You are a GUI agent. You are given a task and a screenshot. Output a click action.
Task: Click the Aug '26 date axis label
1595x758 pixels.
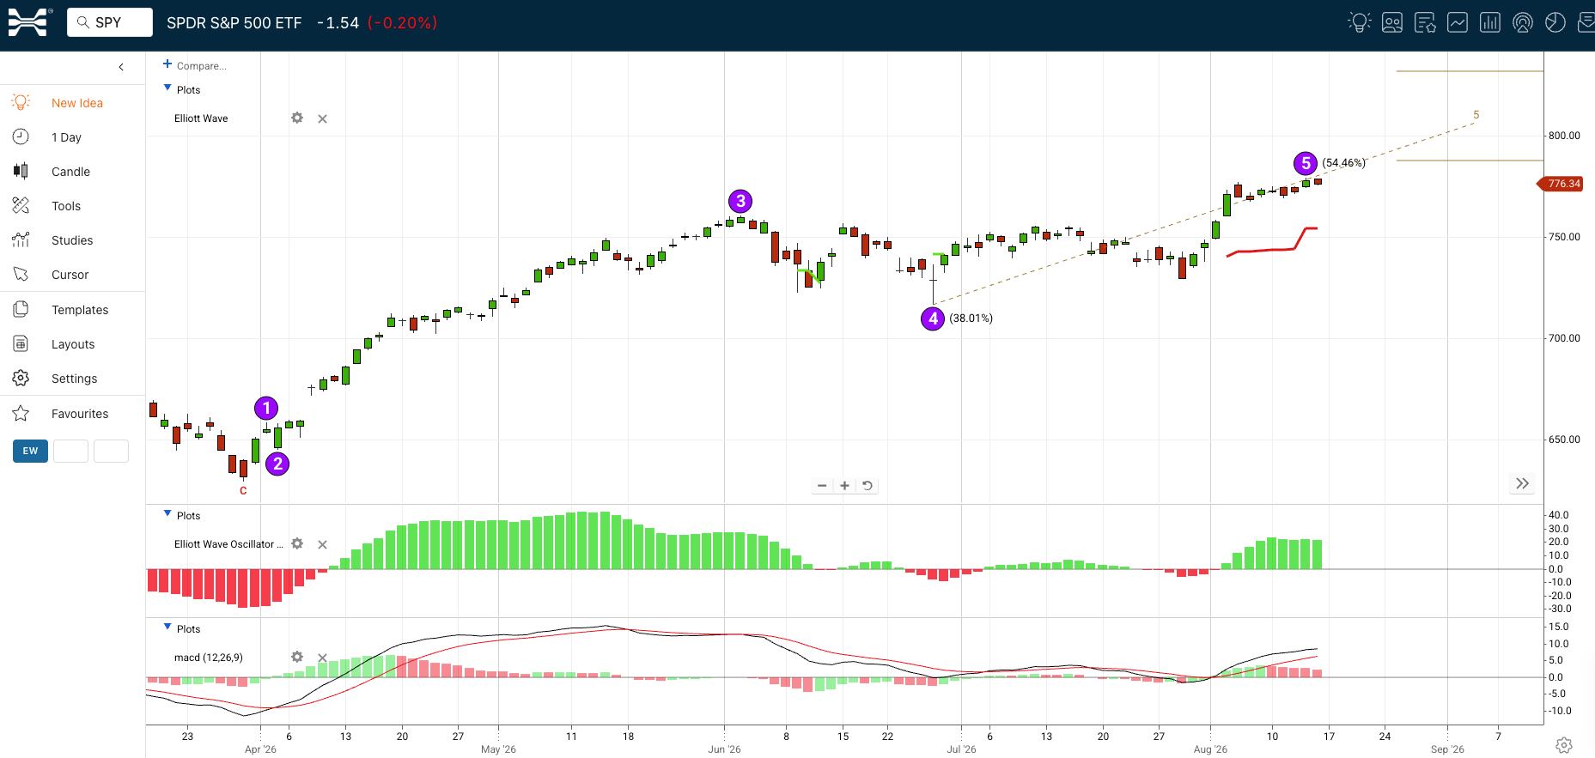(1210, 749)
